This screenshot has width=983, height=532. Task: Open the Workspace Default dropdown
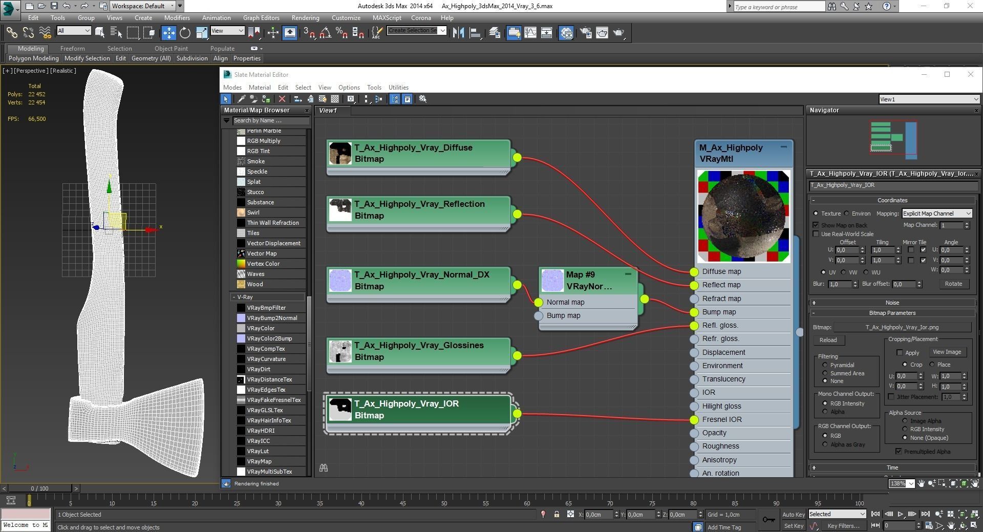coord(143,6)
